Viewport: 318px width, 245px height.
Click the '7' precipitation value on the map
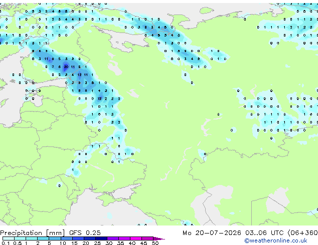pyautogui.click(x=53, y=66)
